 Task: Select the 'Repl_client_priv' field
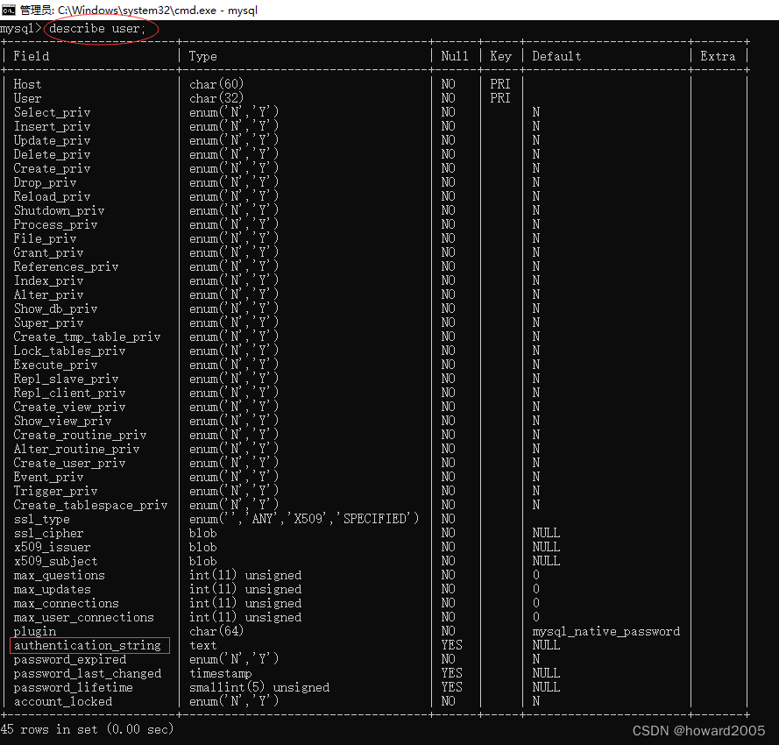[x=69, y=394]
